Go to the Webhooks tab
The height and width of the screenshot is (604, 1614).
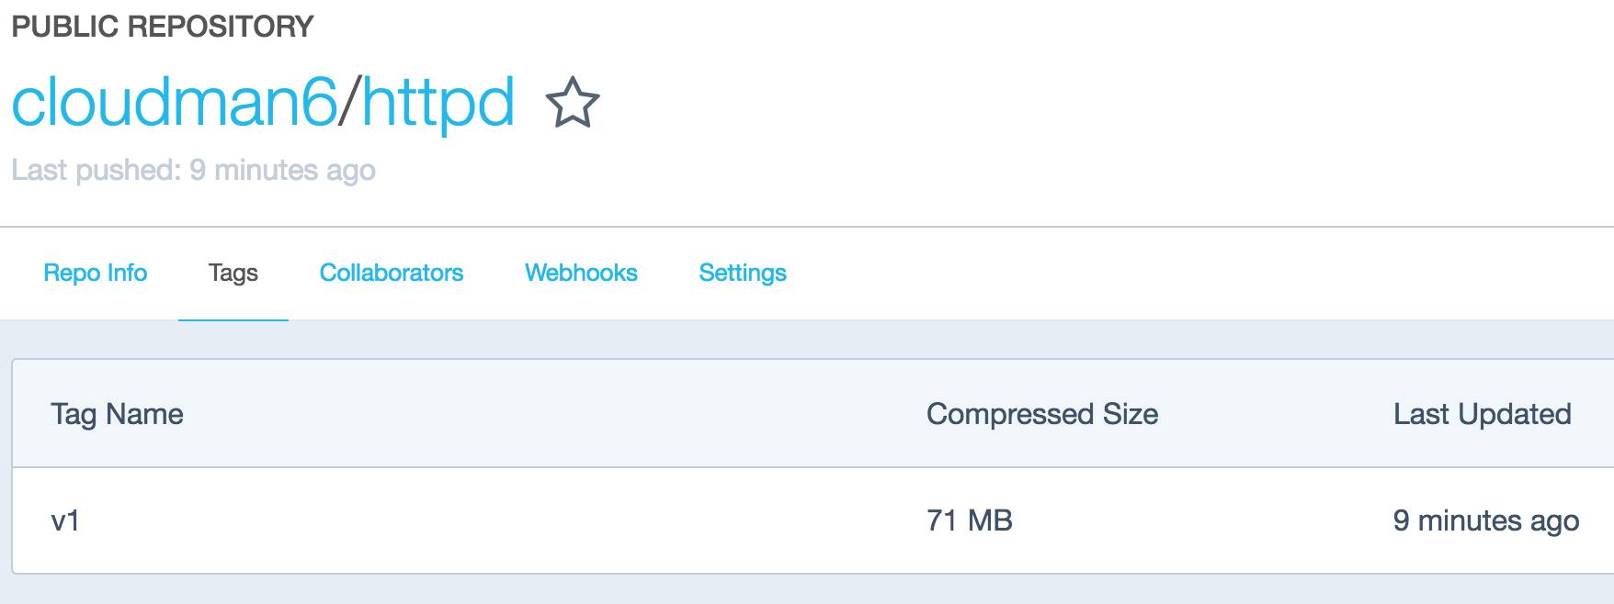581,273
